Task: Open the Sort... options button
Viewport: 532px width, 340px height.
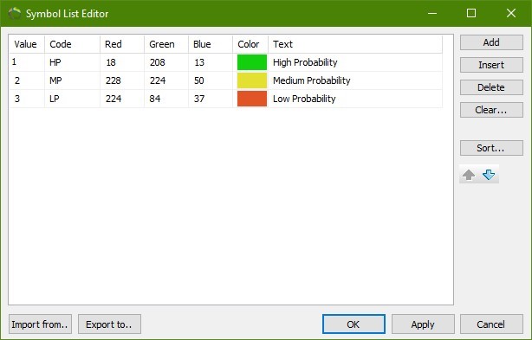Action: coord(491,148)
